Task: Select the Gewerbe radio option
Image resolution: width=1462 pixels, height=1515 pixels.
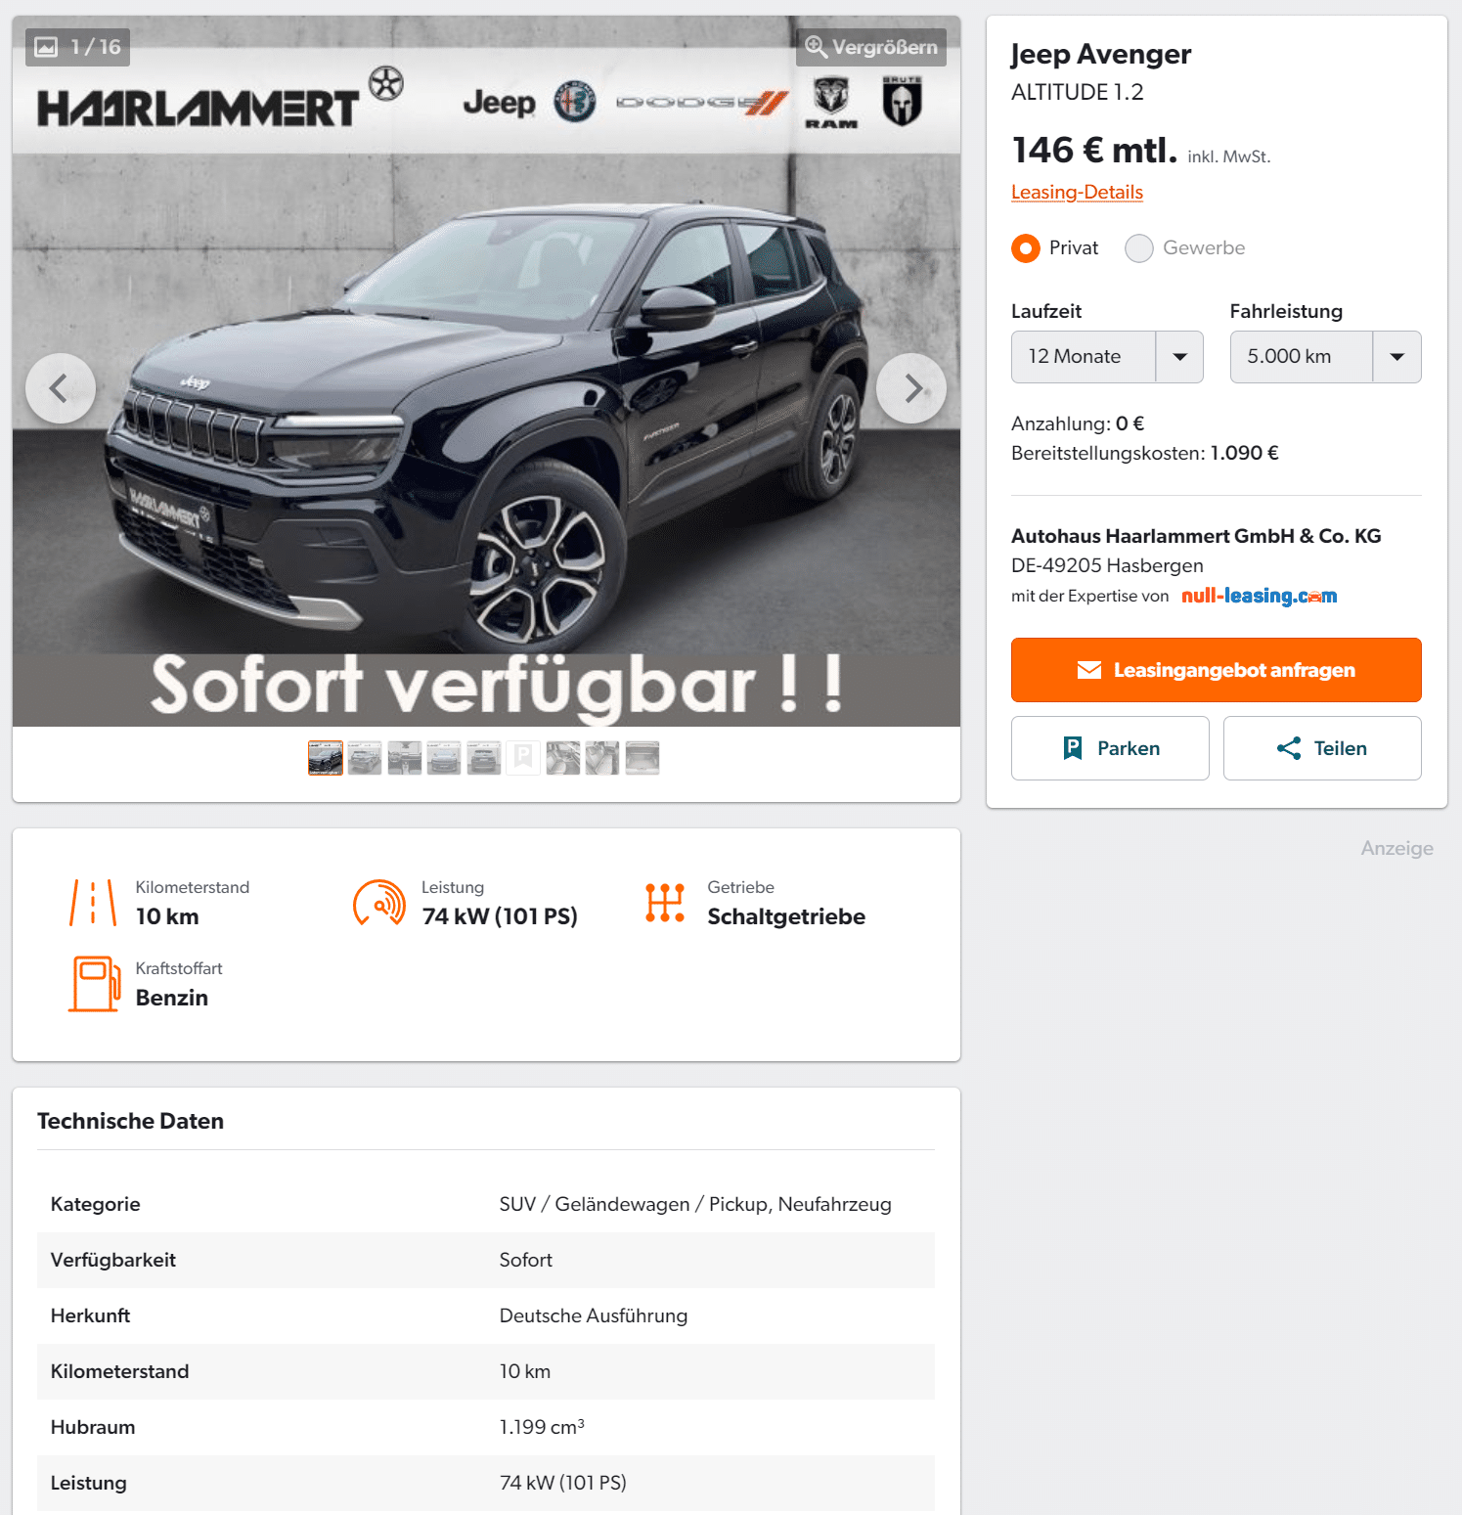Action: point(1139,248)
